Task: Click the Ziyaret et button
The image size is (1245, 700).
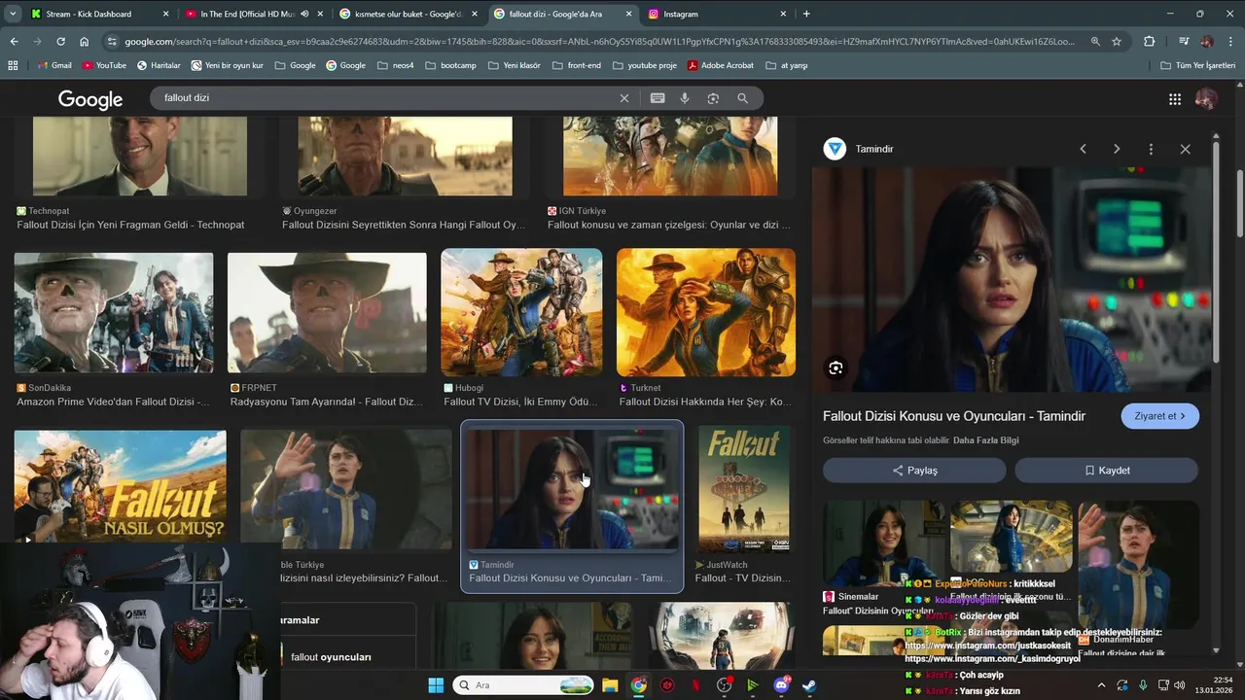Action: [1159, 416]
